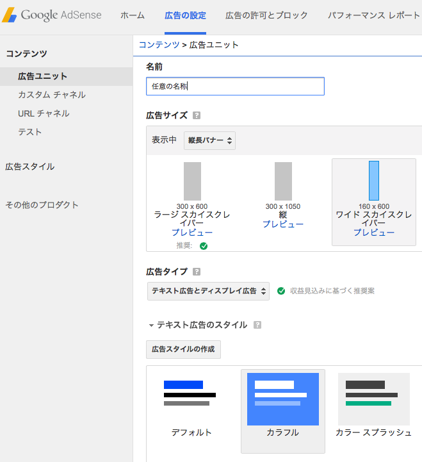Image resolution: width=422 pixels, height=462 pixels.
Task: Select the 300 x 600 large skyscraper thumbnail
Action: 192,181
